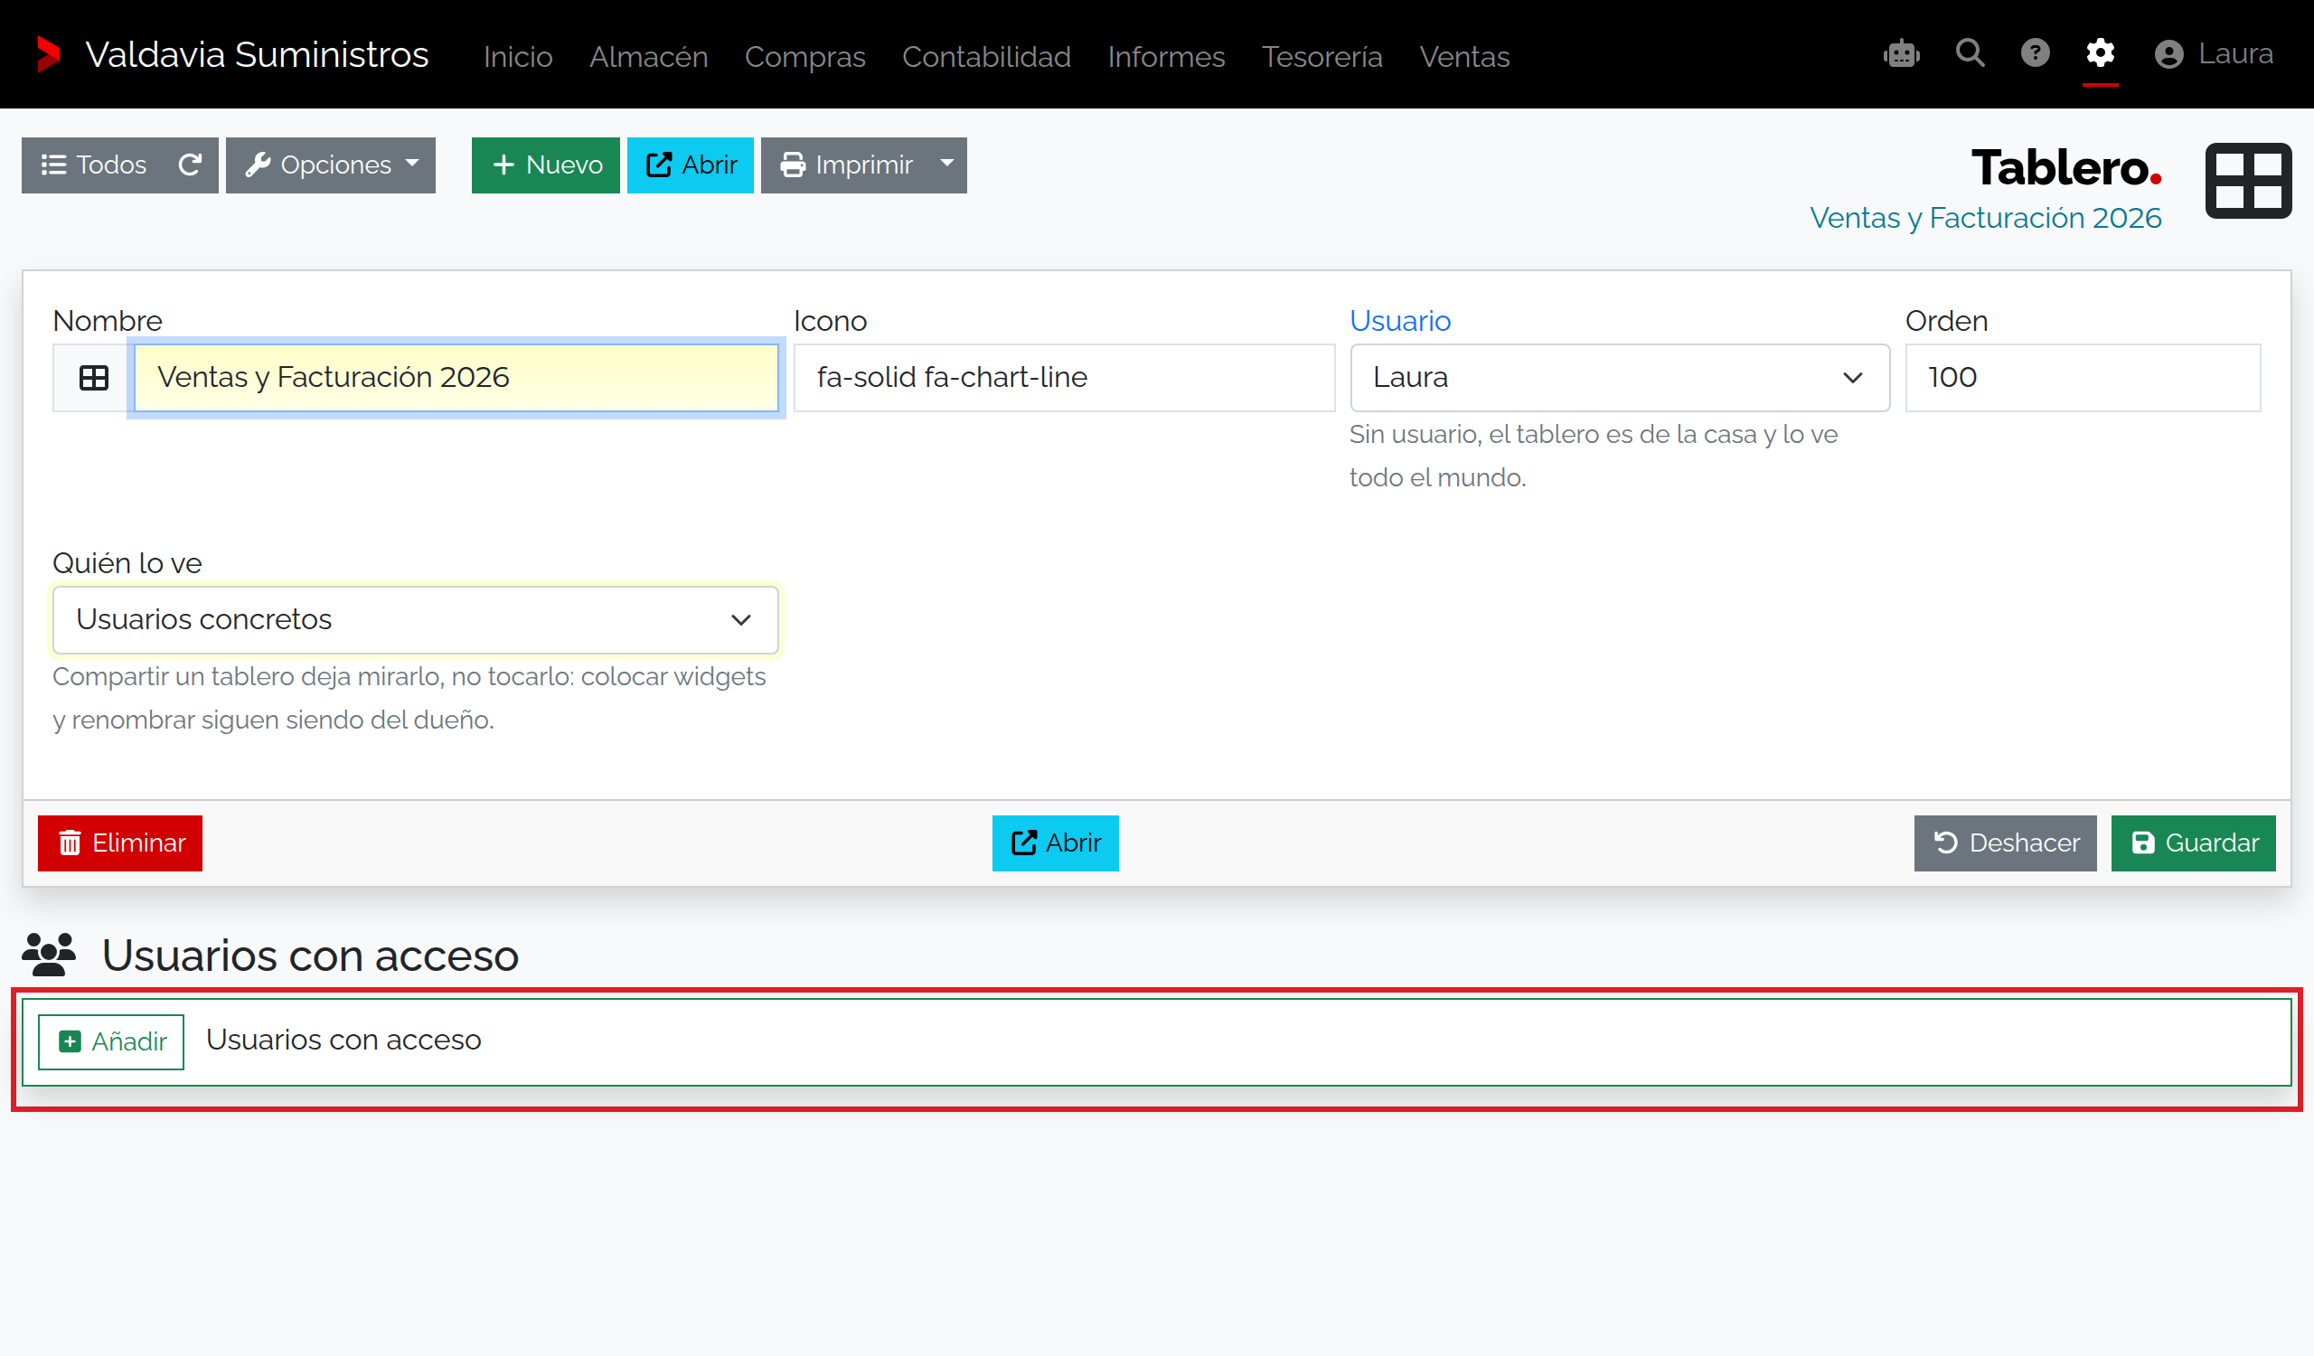Click the 'Ventas y Facturación 2026' subtitle

coord(1985,219)
